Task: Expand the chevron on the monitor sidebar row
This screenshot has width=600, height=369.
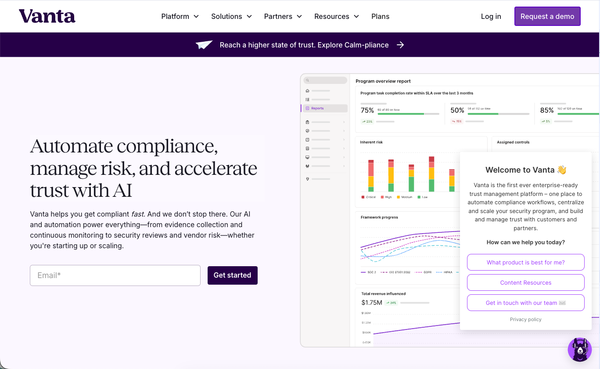Action: point(344,157)
